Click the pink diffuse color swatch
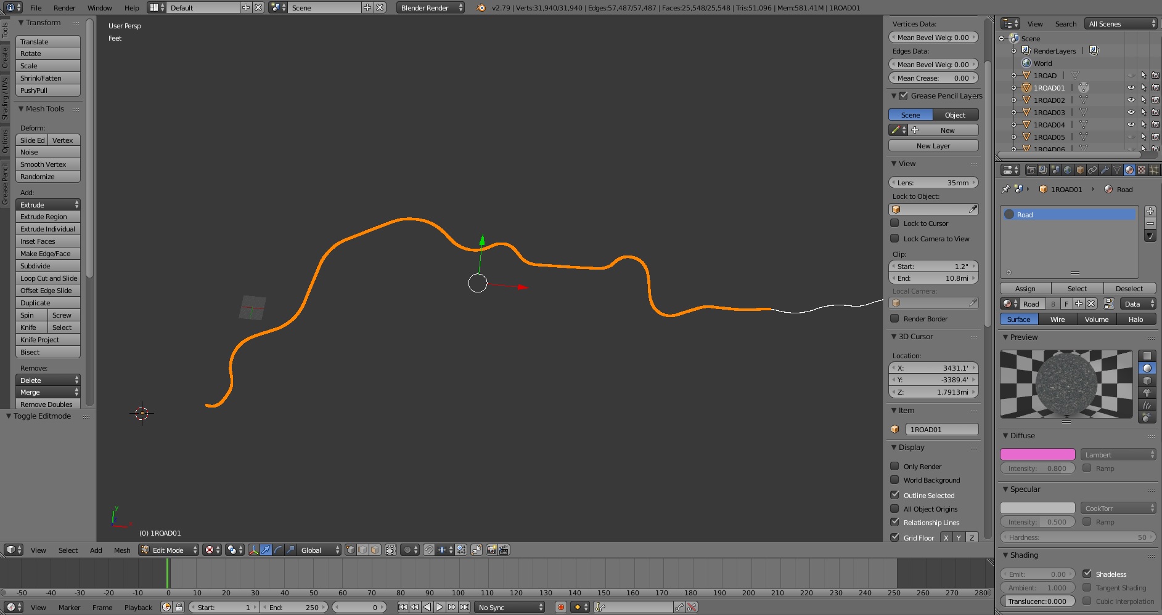 coord(1037,454)
